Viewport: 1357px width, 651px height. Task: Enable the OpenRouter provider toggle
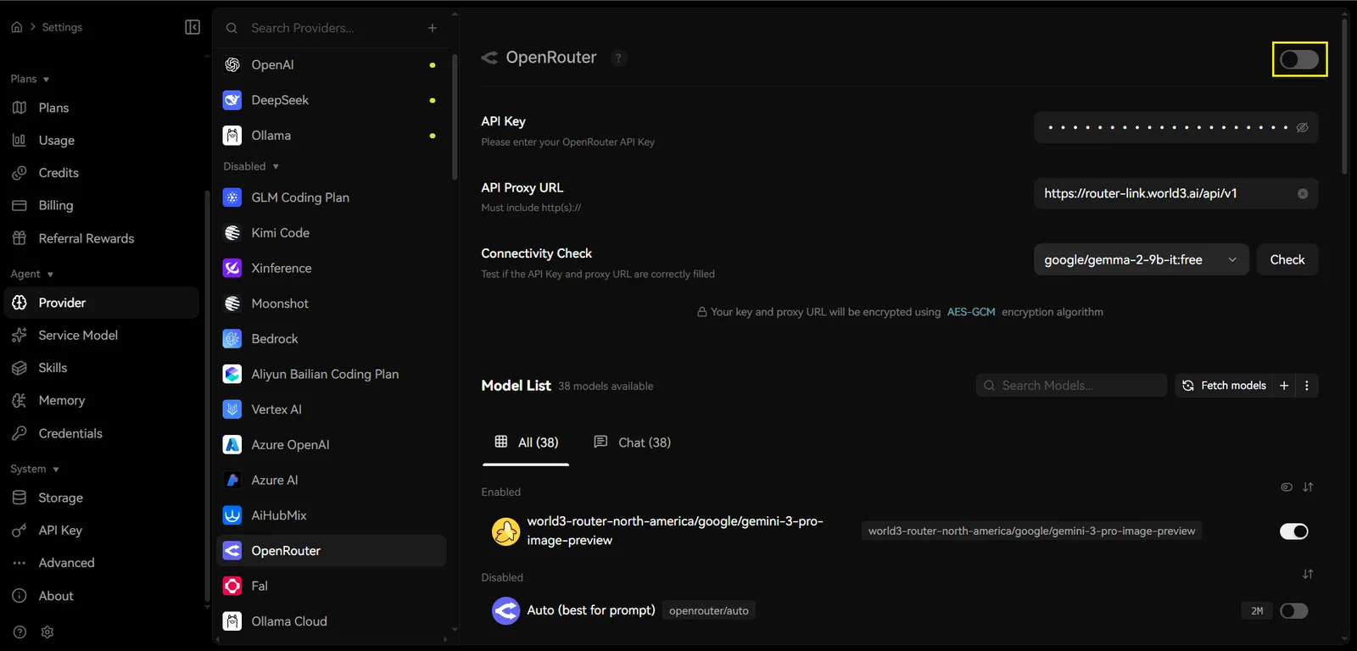1299,59
